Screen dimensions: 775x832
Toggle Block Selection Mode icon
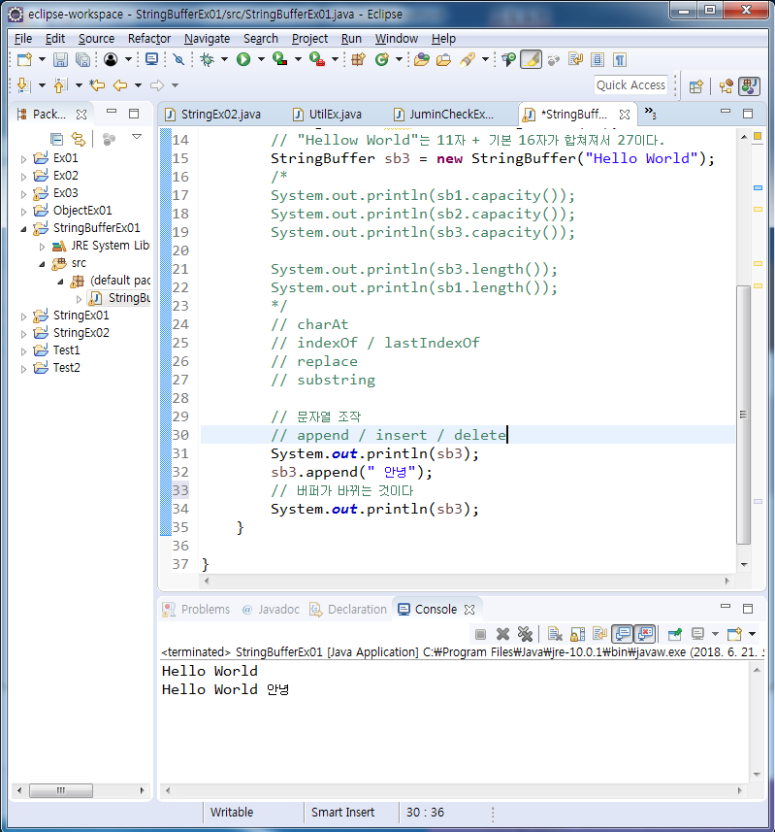pyautogui.click(x=597, y=59)
